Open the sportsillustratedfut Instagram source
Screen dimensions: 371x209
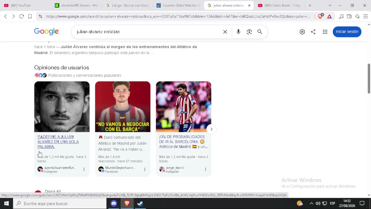[57, 170]
